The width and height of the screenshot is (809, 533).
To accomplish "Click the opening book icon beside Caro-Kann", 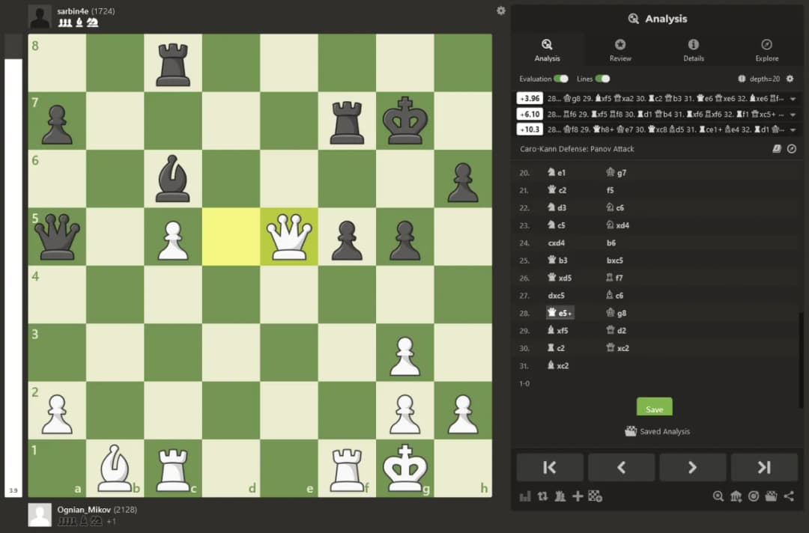I will click(x=777, y=149).
